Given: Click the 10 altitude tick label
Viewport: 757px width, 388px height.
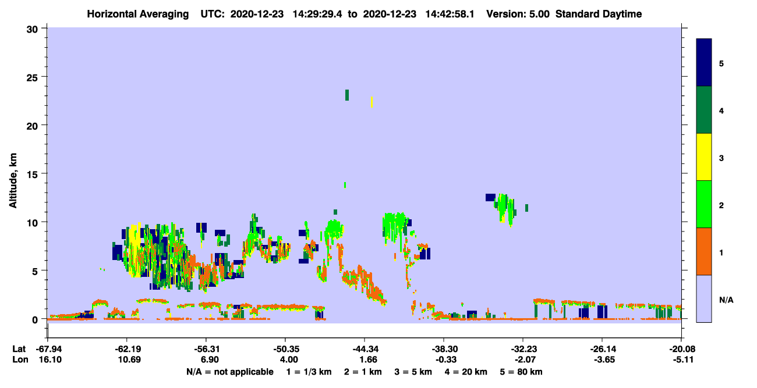Looking at the screenshot, I should click(x=34, y=222).
